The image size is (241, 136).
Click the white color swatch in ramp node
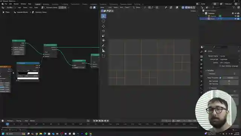click(x=28, y=79)
